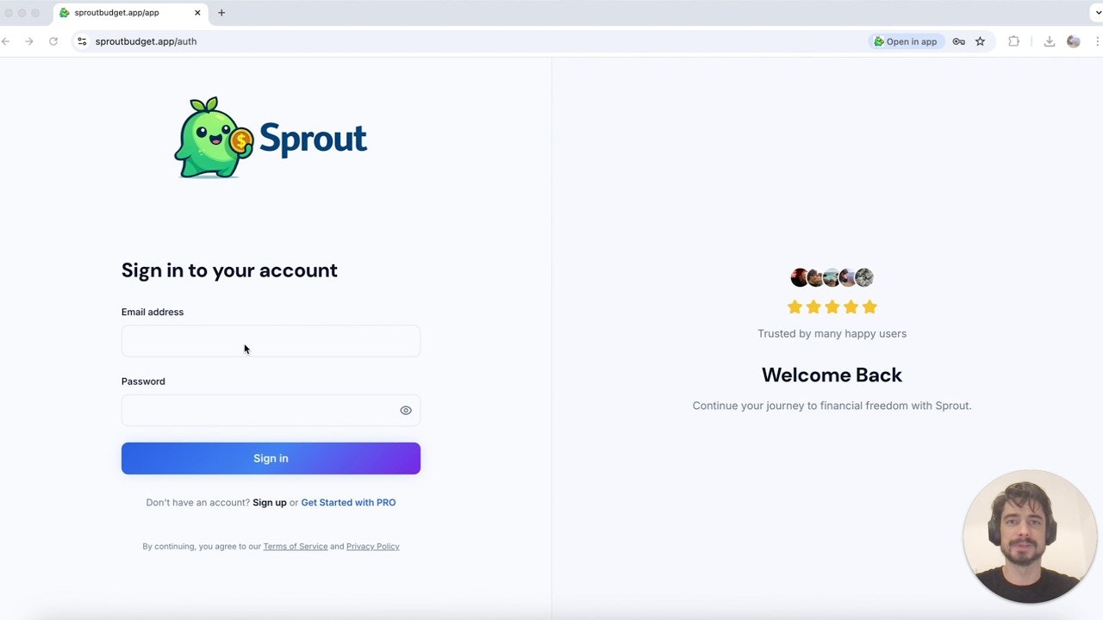Click the Open in app button

[906, 40]
